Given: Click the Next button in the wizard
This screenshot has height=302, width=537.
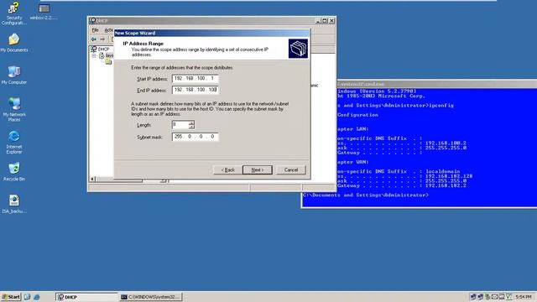Looking at the screenshot, I should [258, 169].
